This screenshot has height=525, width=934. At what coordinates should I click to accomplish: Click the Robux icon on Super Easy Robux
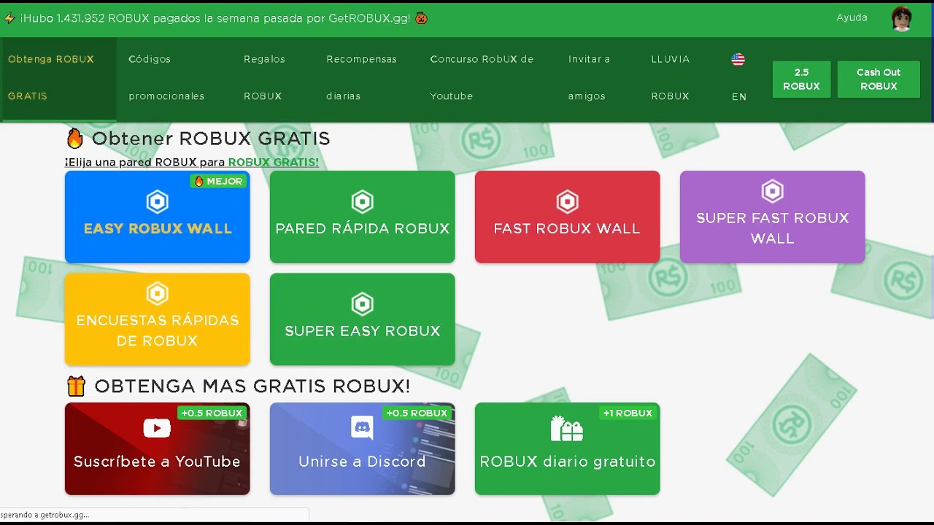tap(362, 303)
